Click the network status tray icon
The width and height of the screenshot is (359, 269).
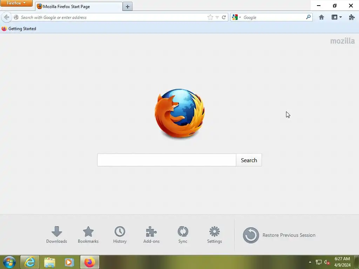coord(318,262)
